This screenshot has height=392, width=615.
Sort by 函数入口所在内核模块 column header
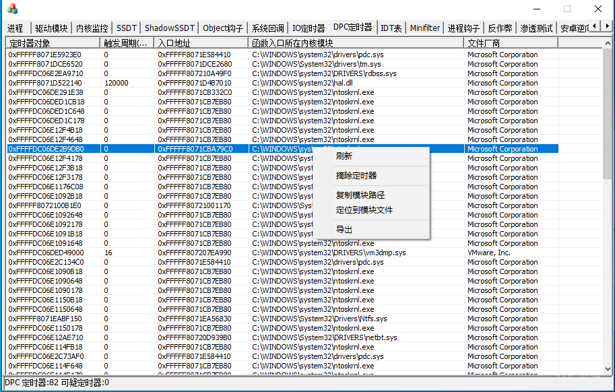(x=356, y=42)
